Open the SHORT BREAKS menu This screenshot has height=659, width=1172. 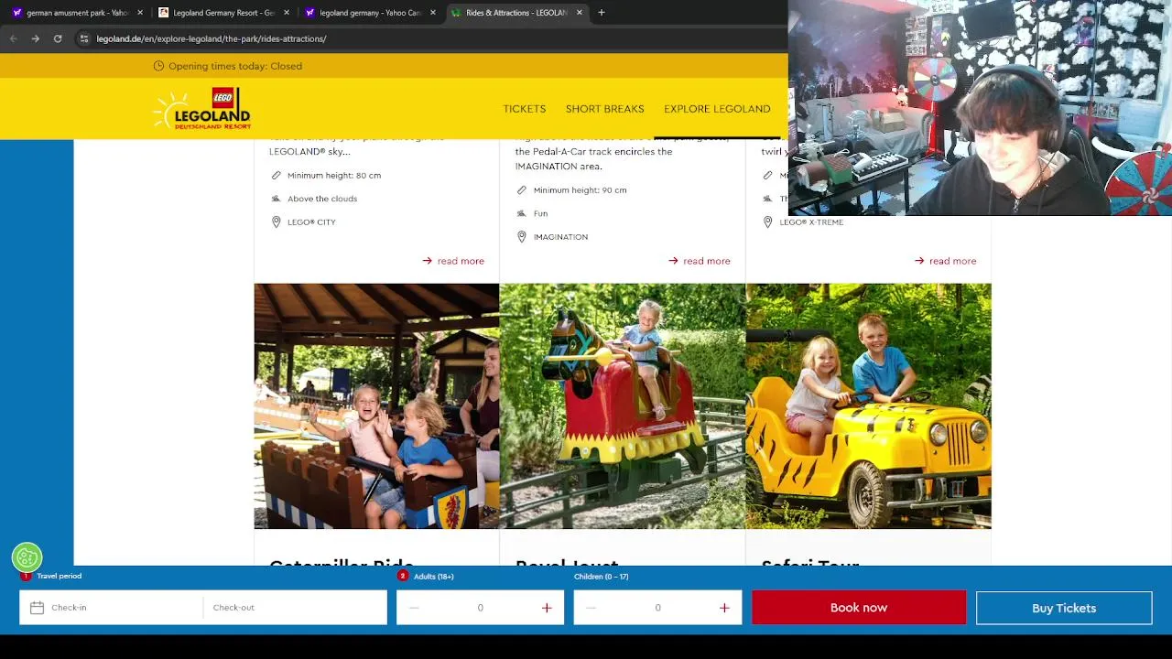click(604, 109)
